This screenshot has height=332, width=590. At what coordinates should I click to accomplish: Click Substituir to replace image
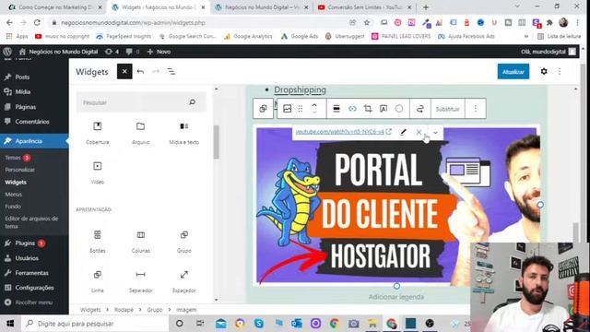tap(447, 109)
